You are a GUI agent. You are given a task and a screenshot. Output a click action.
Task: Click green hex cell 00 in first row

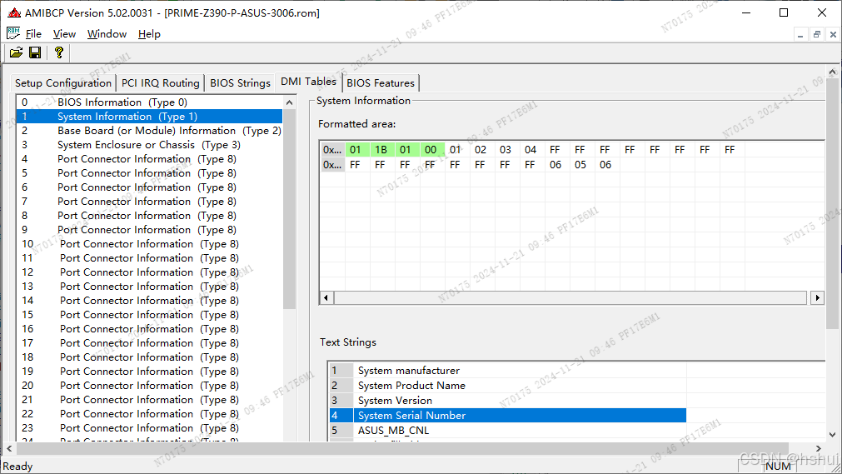pos(431,150)
